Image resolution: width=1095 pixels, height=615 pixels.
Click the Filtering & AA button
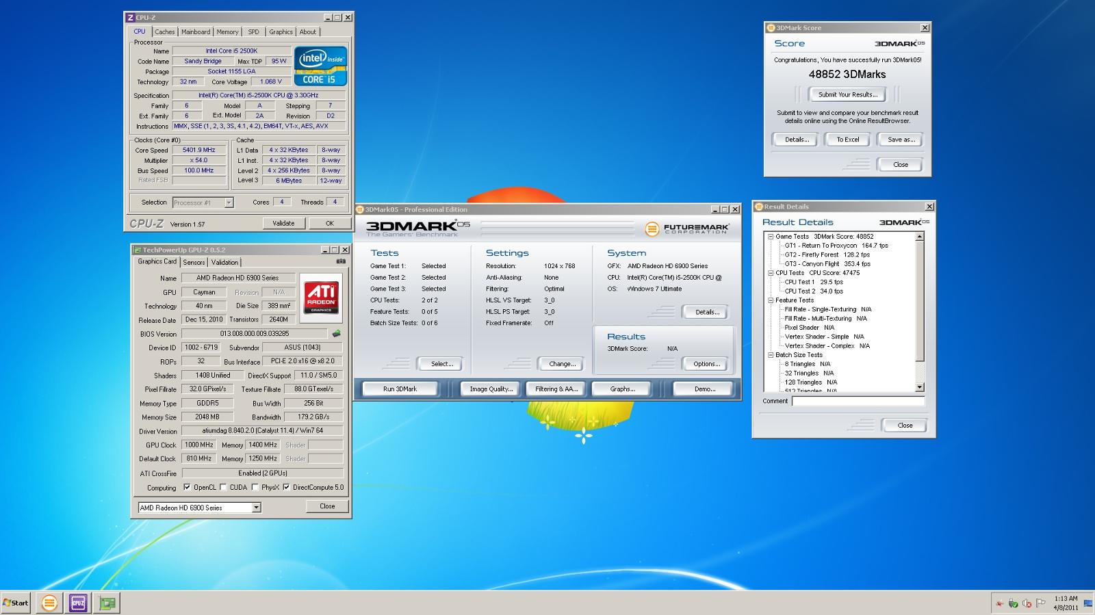click(x=556, y=389)
